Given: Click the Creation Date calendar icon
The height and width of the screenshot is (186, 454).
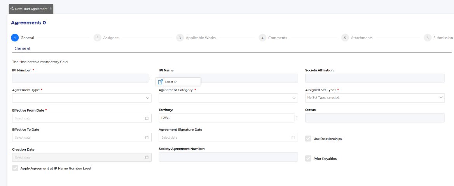Looking at the screenshot, I should pyautogui.click(x=147, y=157).
